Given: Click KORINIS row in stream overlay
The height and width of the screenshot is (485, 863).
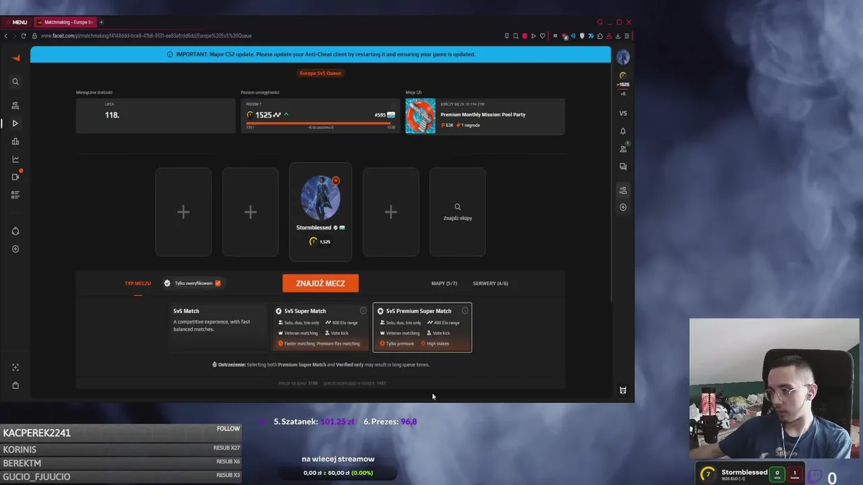Looking at the screenshot, I should point(121,449).
